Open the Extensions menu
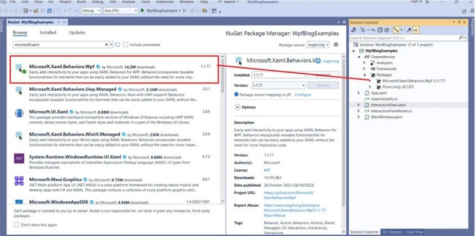Viewport: 476px width, 236px height. pyautogui.click(x=164, y=2)
